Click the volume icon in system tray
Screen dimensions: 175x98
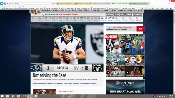click(166, 96)
